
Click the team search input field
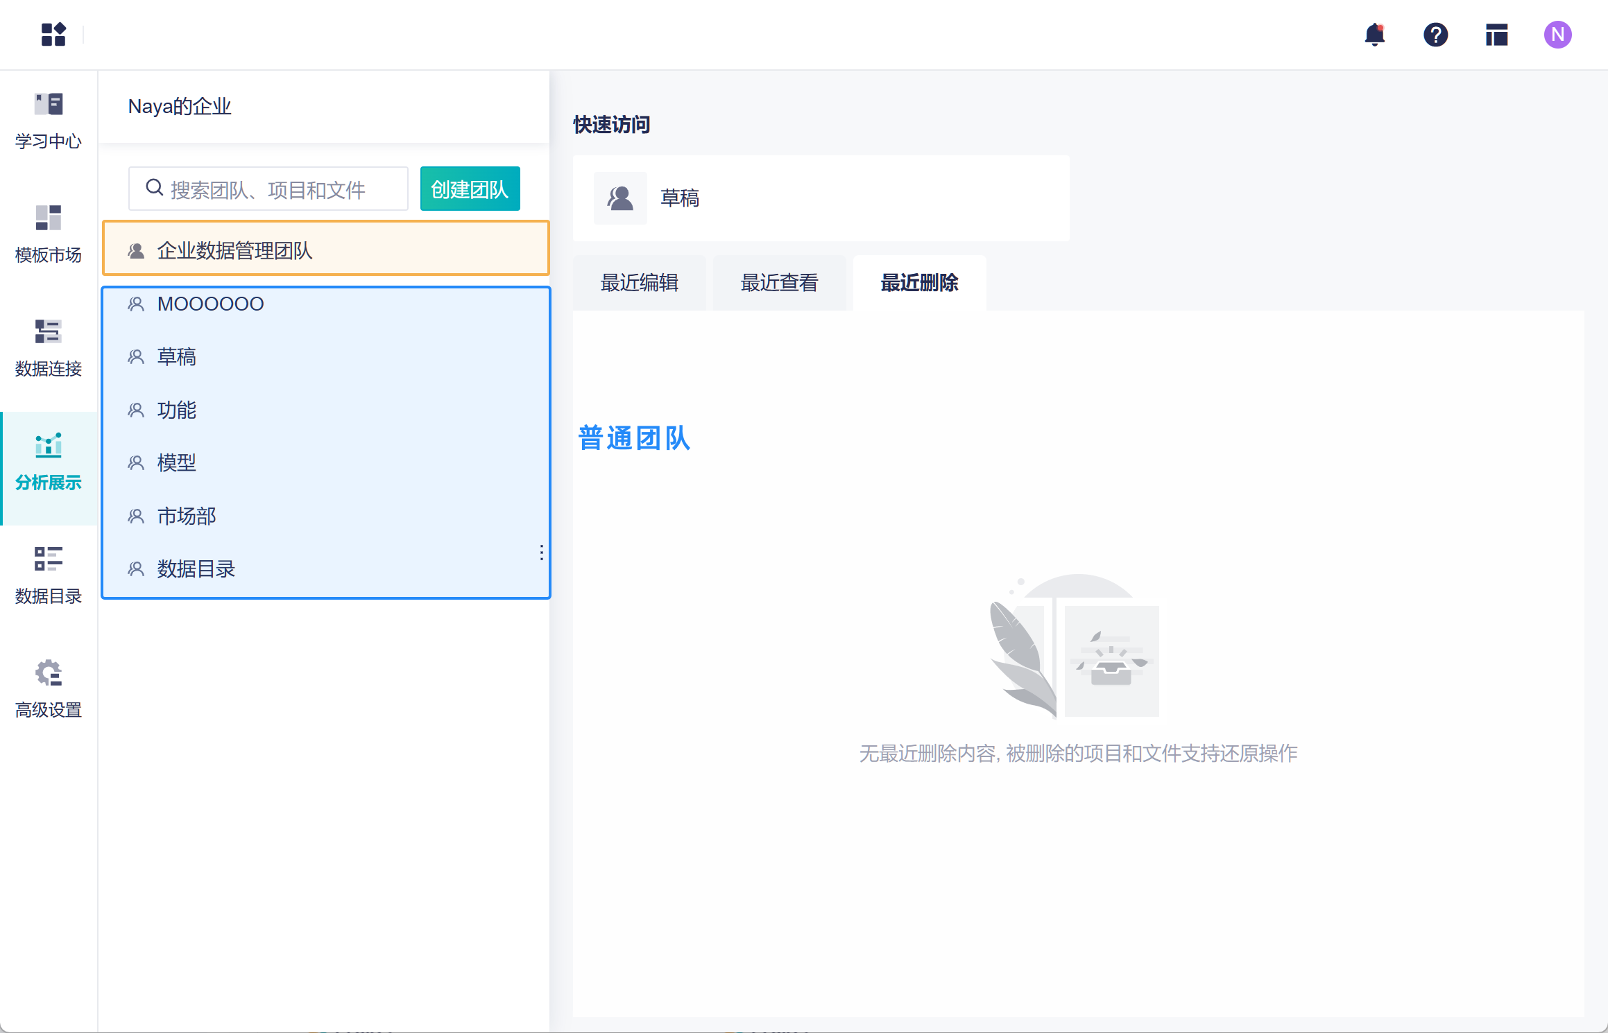coord(277,189)
